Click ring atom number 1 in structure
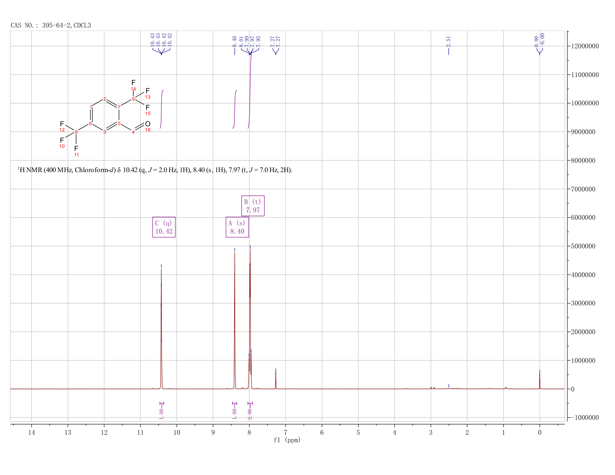The width and height of the screenshot is (615, 475). click(91, 107)
